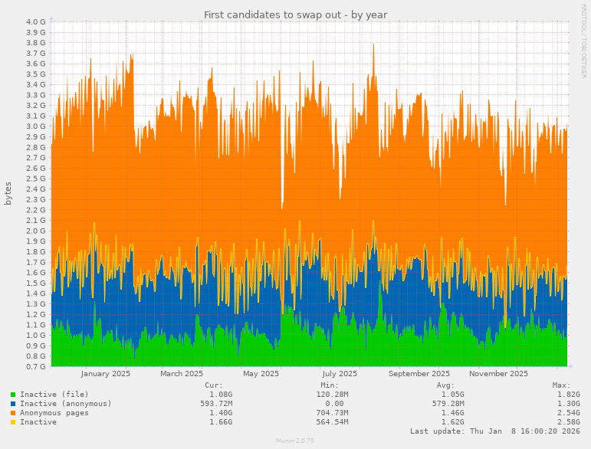Click the graph title "First candidates to swap out"

coord(295,15)
